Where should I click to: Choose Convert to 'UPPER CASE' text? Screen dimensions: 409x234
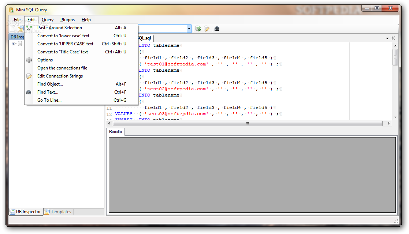(x=81, y=44)
